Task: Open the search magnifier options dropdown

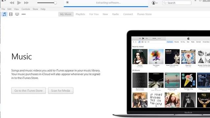Action: pos(165,3)
